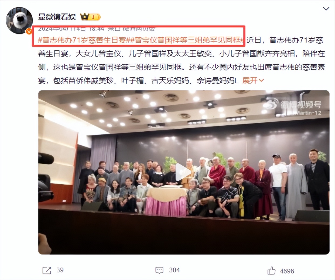This screenshot has width=335, height=280.
Task: Click the repost share icon
Action: 47,270
